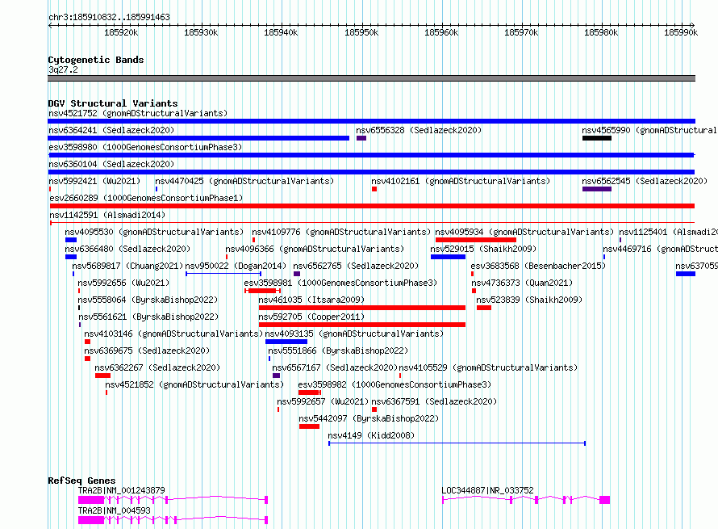This screenshot has width=718, height=529.
Task: Click variant label nsv4521752 (gnomADStructuralVariants)
Action: [x=138, y=113]
